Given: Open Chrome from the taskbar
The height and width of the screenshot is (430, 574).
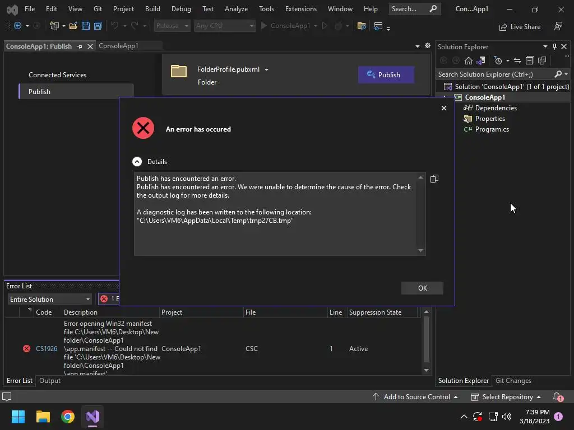Looking at the screenshot, I should pyautogui.click(x=68, y=417).
